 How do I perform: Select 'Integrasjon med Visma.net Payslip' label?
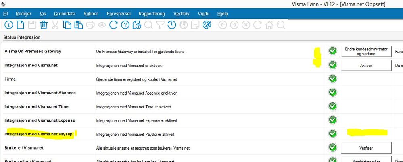(39, 134)
